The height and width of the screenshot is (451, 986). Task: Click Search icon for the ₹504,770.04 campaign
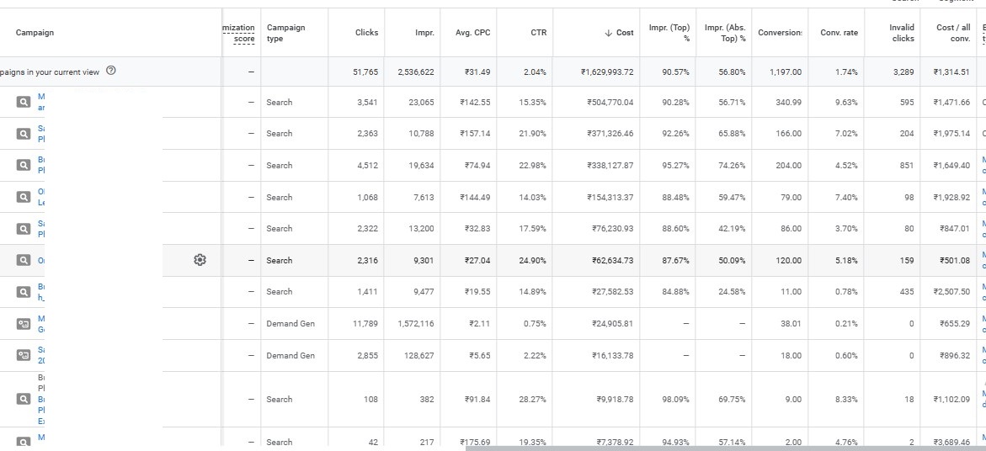click(24, 103)
